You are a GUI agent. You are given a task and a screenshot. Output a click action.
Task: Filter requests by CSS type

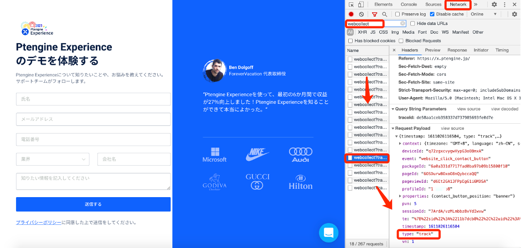[x=384, y=32]
